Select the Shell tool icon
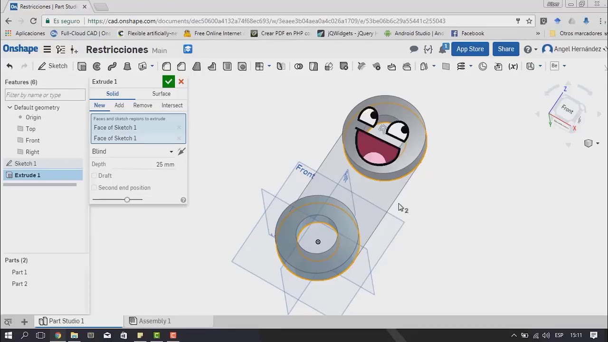Viewport: 608px width, 342px height. (227, 66)
